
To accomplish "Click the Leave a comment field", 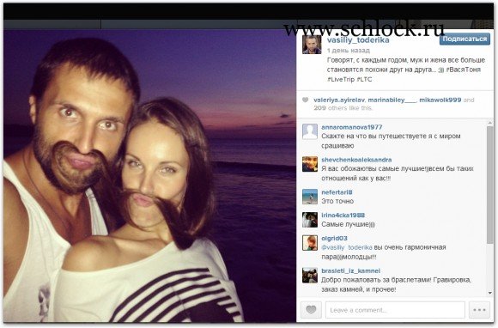I will [x=395, y=310].
